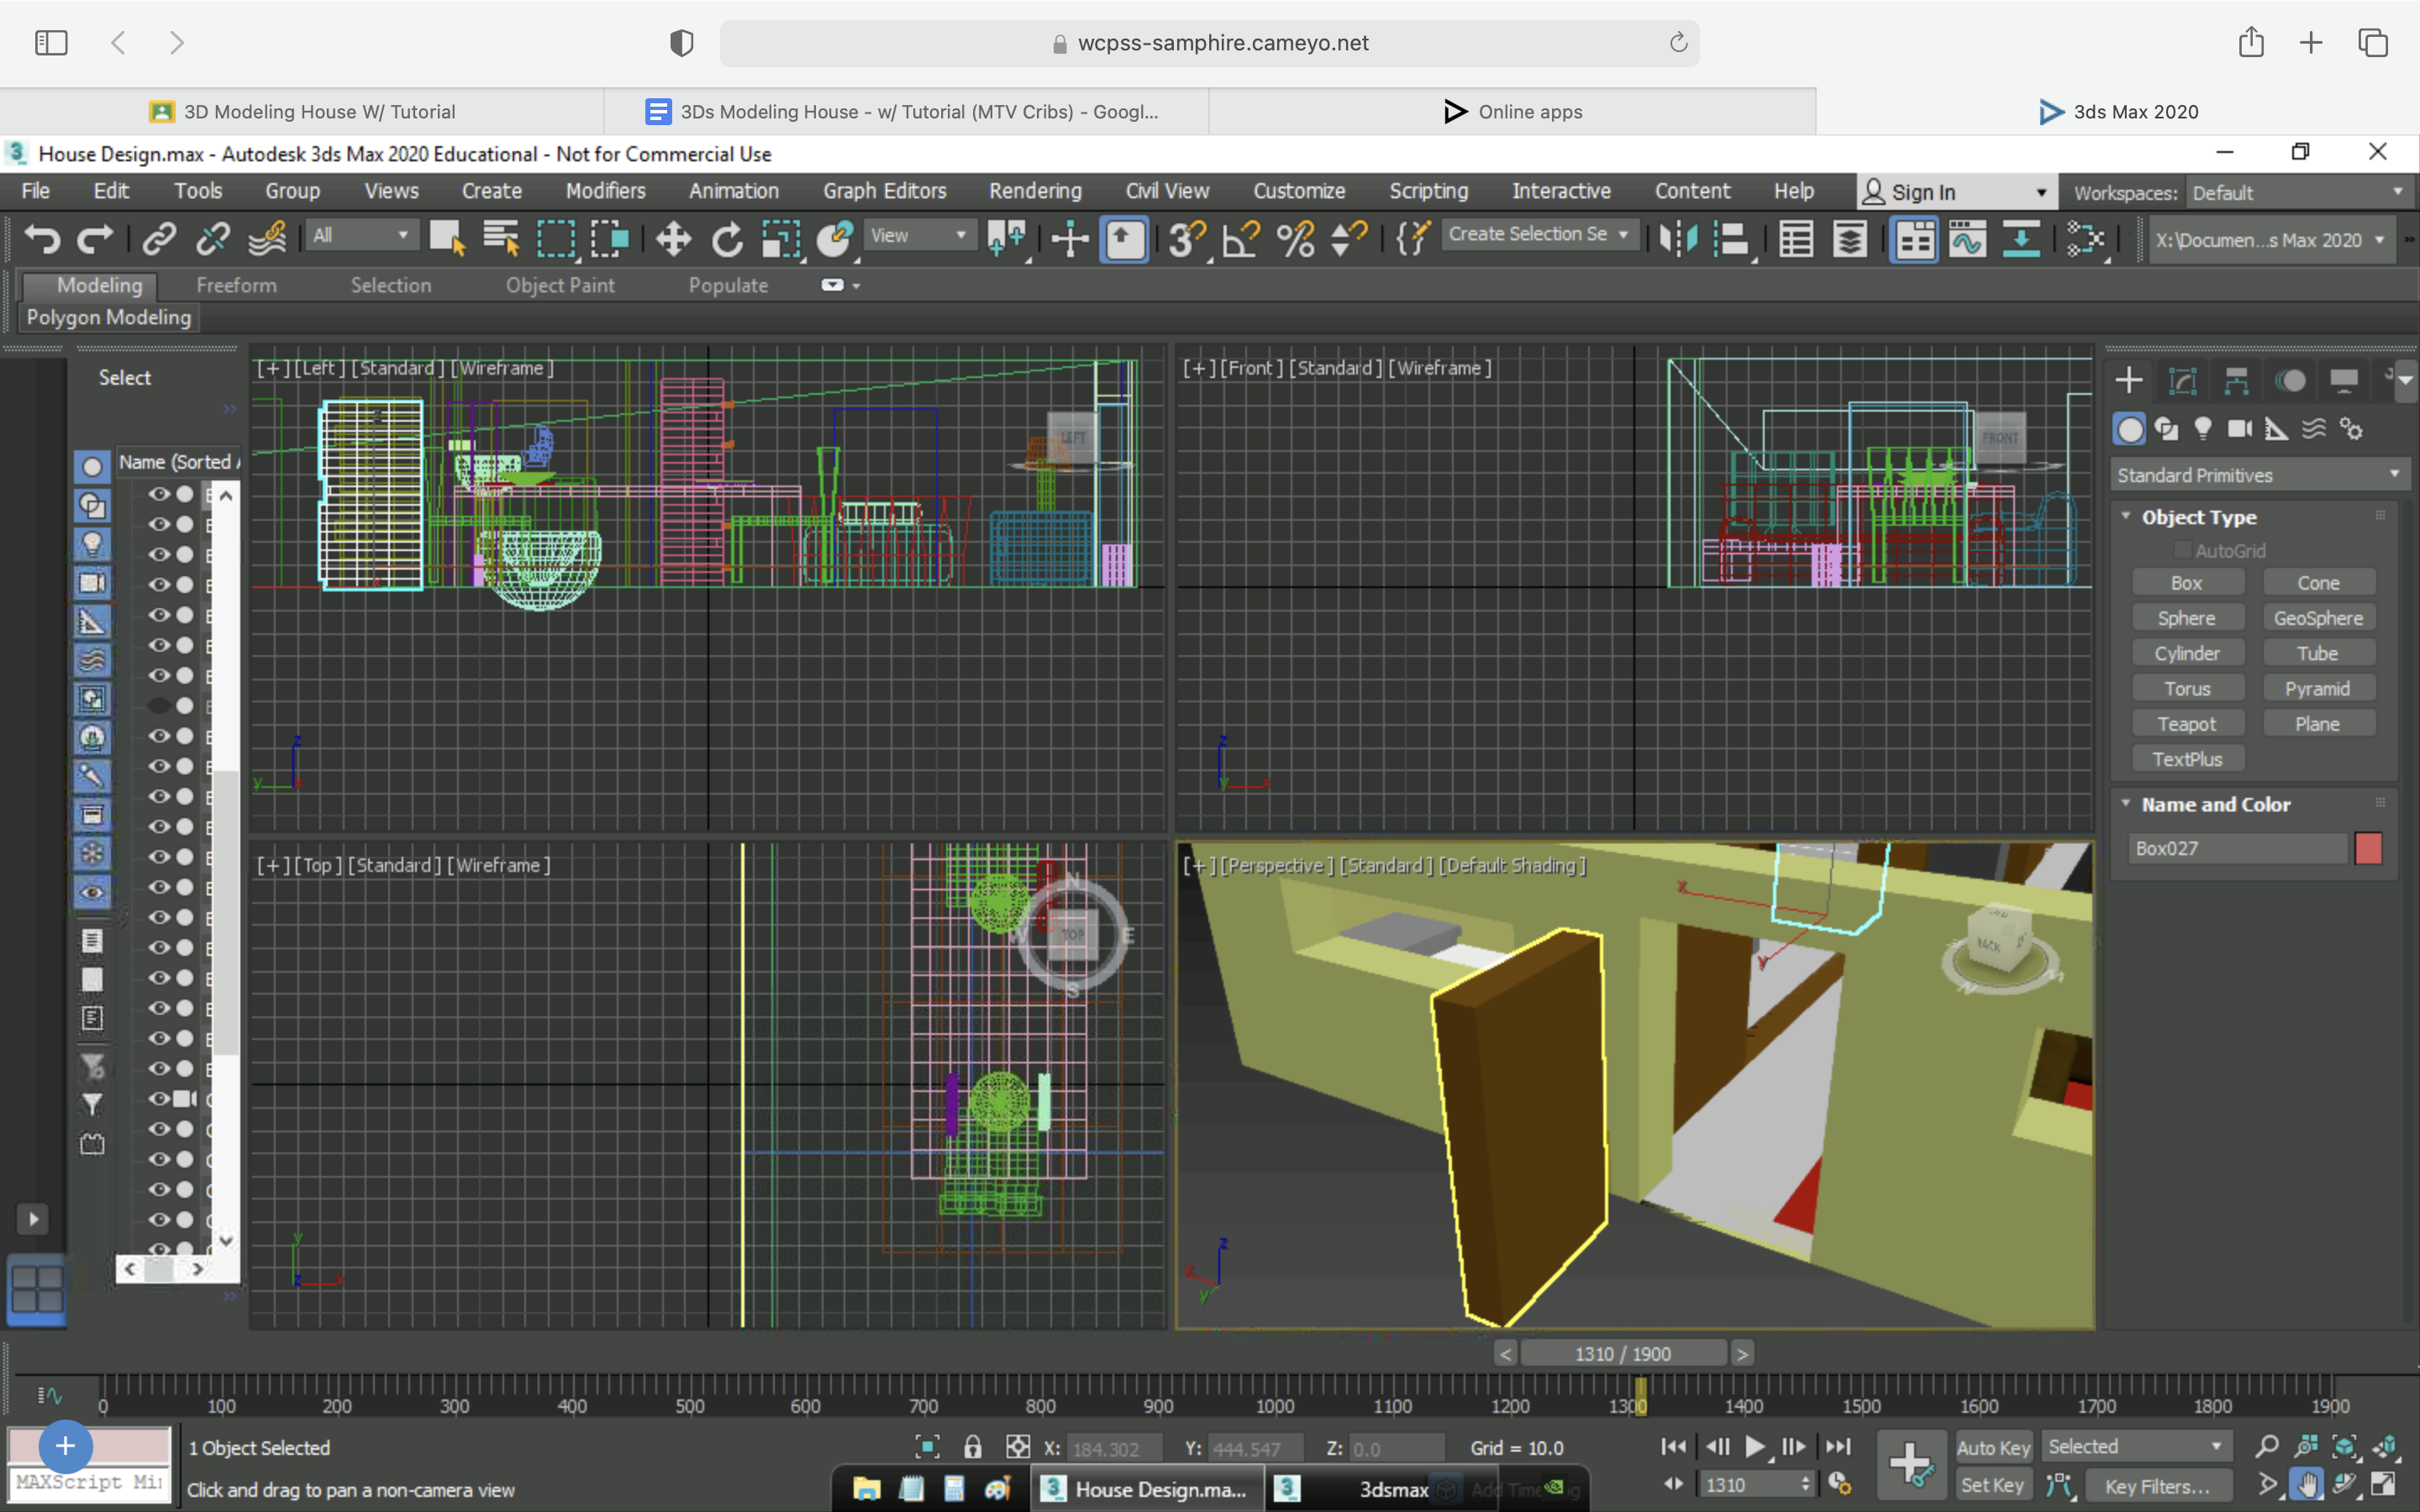The image size is (2420, 1512).
Task: Switch to the Freeform ribbon tab
Action: [x=236, y=285]
